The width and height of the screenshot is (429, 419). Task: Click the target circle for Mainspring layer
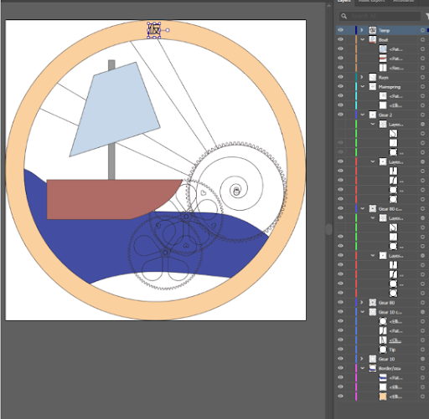422,87
